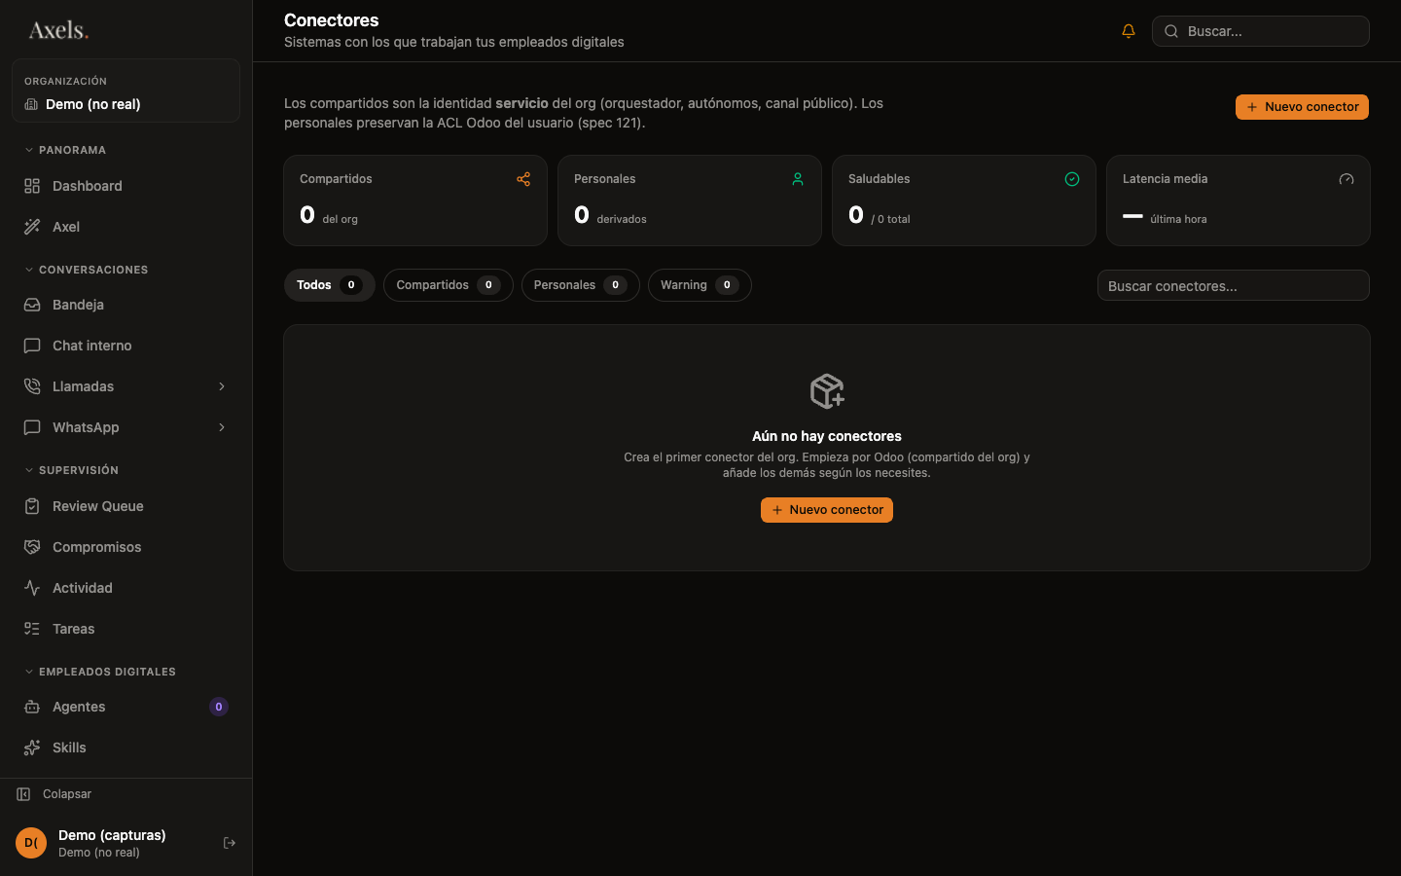Click the '/ 0 total' Saludables label
The height and width of the screenshot is (876, 1401).
point(890,219)
